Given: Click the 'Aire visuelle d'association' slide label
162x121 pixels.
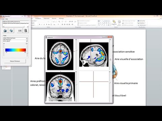Looking at the screenshot, I should coord(129,59).
